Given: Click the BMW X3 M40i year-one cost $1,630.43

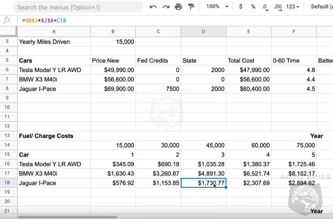Looking at the screenshot, I should 113,174.
